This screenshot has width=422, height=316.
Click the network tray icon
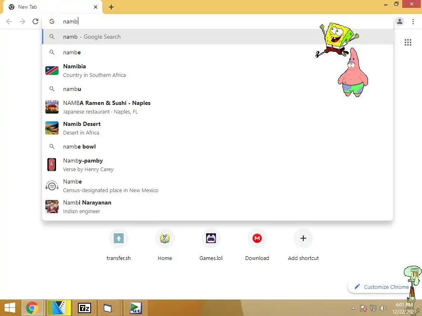(373, 308)
